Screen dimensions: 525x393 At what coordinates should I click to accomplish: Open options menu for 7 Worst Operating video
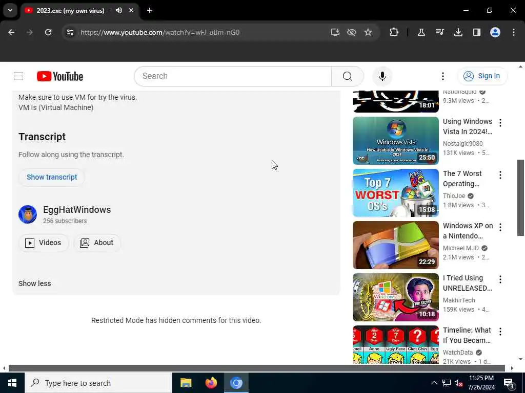coord(500,175)
